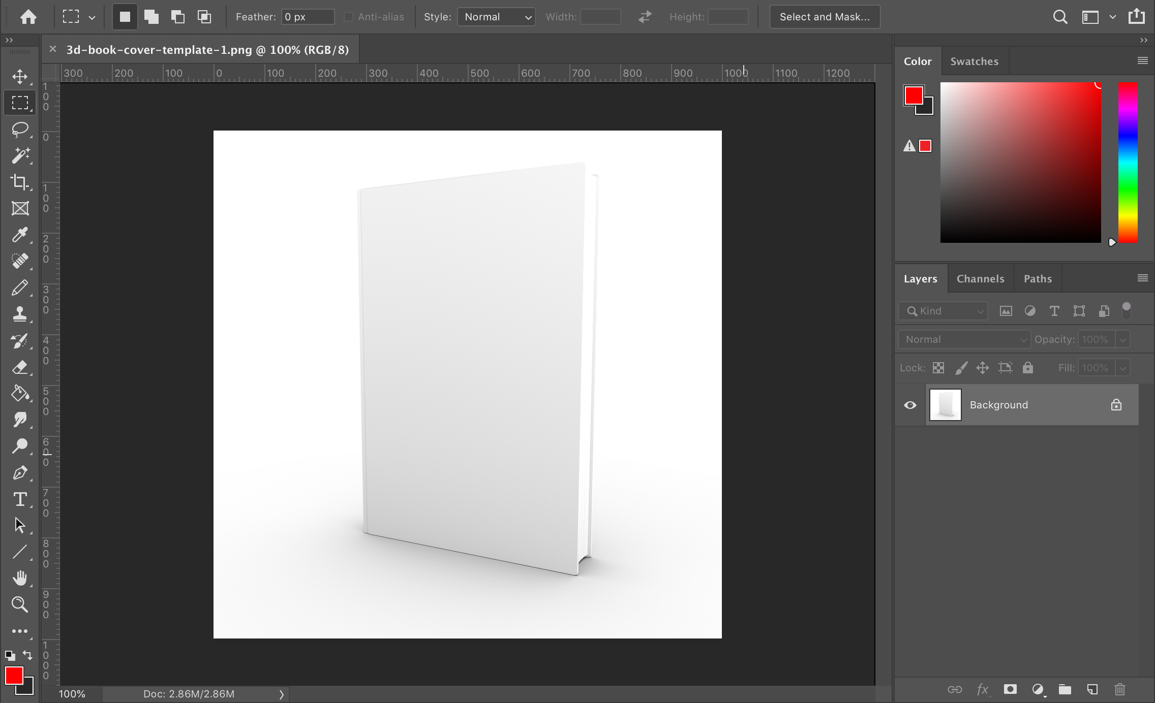Expand the Marquee tool flyout
The image size is (1155, 703).
coord(92,17)
